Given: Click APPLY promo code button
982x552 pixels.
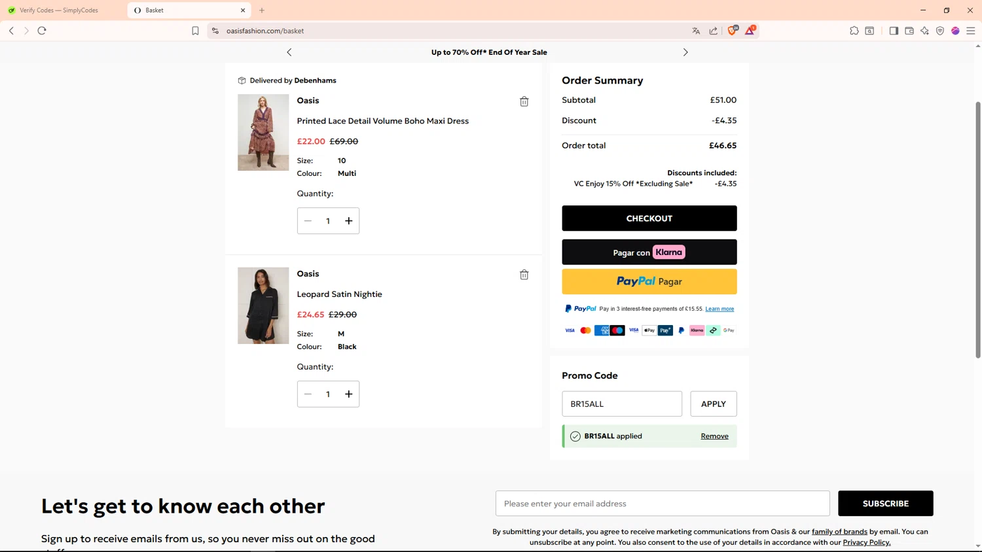Looking at the screenshot, I should (714, 404).
